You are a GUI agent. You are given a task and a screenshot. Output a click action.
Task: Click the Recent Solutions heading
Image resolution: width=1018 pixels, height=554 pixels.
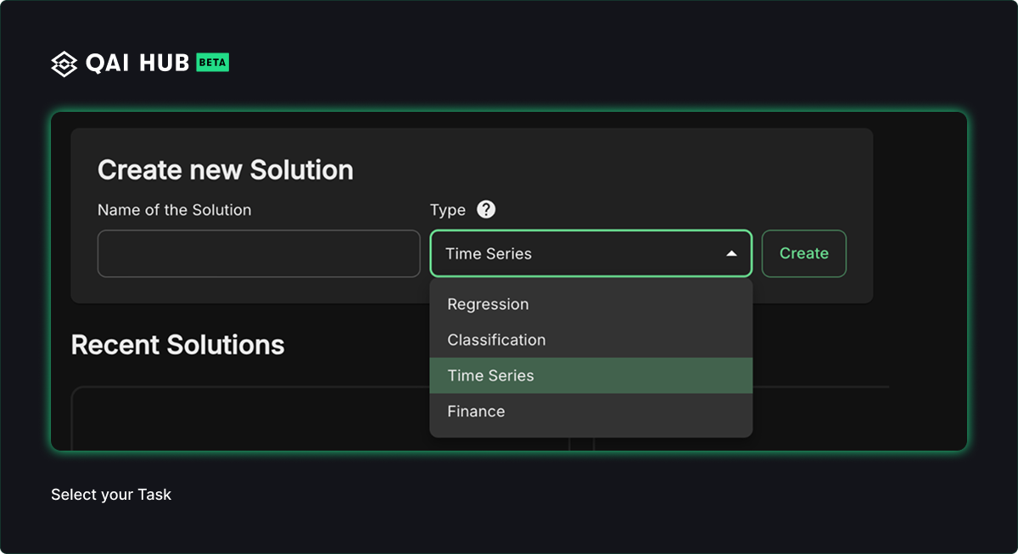click(177, 345)
